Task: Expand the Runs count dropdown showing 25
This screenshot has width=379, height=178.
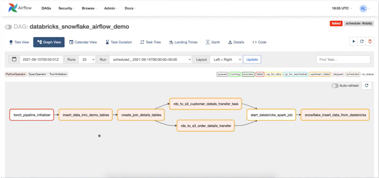Action: (x=87, y=60)
